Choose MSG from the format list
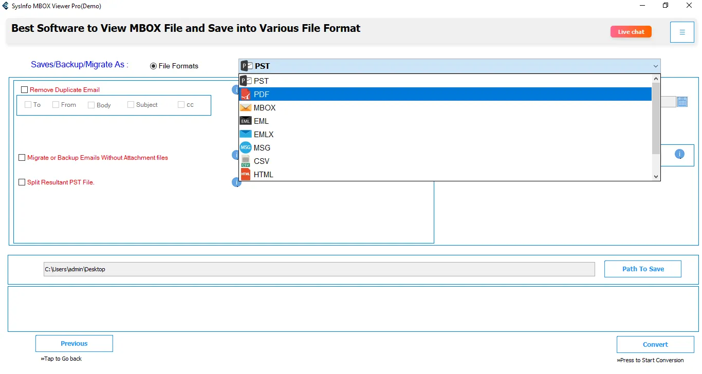The image size is (702, 374). click(x=445, y=147)
